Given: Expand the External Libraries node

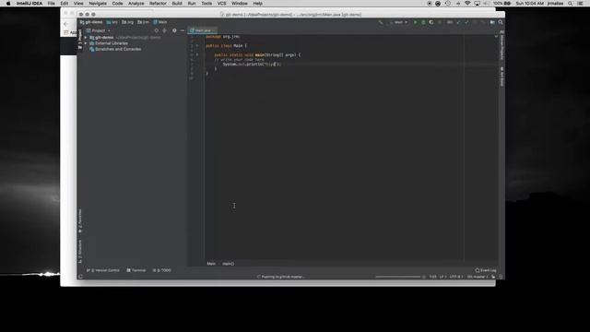Looking at the screenshot, I should click(86, 43).
